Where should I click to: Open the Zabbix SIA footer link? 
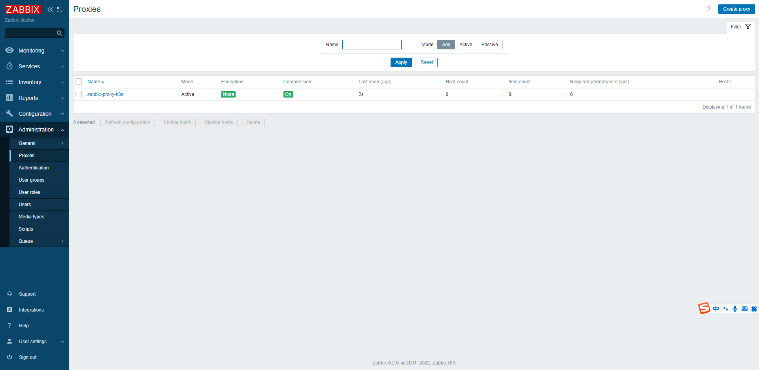pos(444,363)
